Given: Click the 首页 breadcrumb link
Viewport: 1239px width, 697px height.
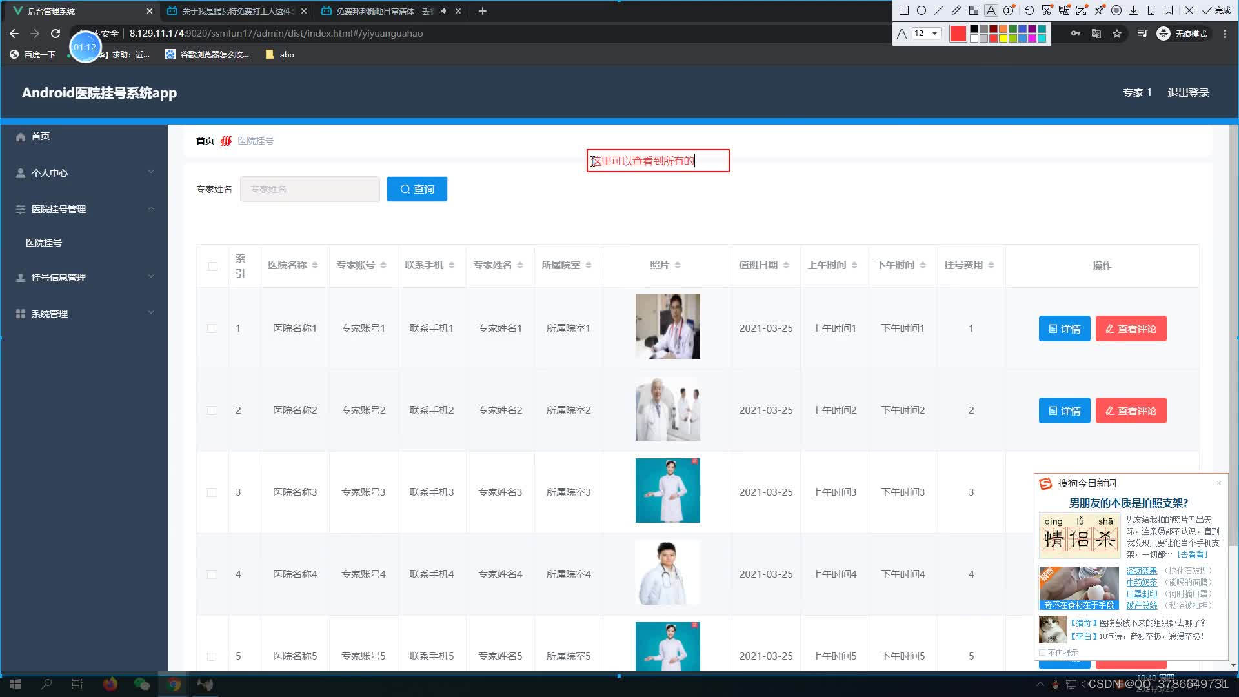Looking at the screenshot, I should pyautogui.click(x=205, y=141).
